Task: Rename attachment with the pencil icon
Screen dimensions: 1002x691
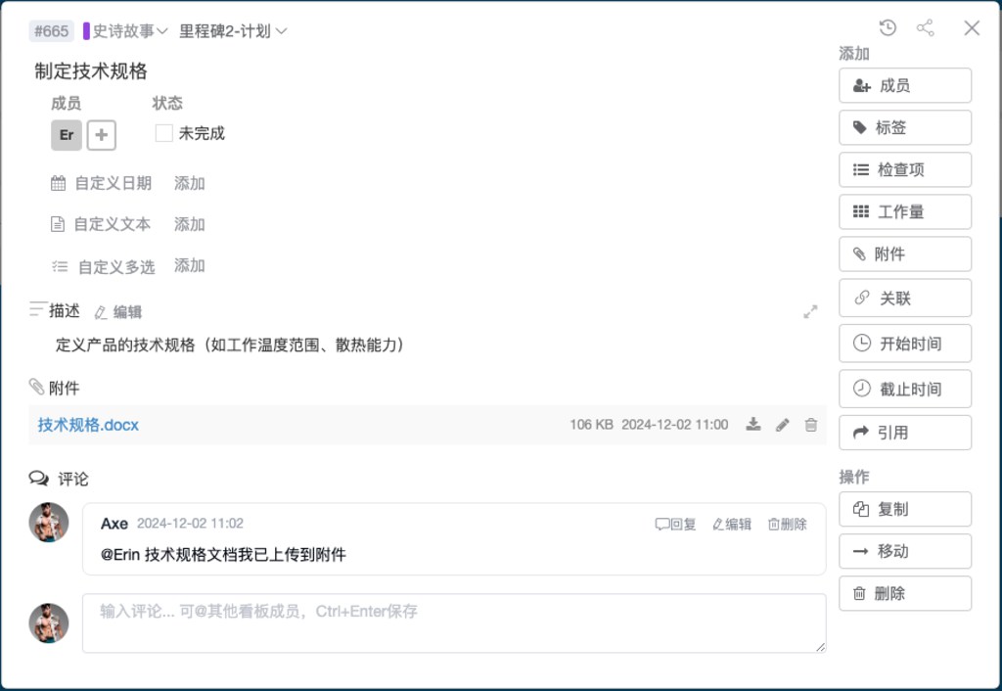Action: pos(782,425)
